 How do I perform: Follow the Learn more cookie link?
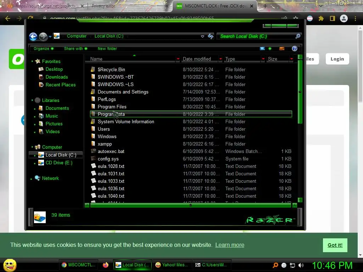(x=230, y=245)
